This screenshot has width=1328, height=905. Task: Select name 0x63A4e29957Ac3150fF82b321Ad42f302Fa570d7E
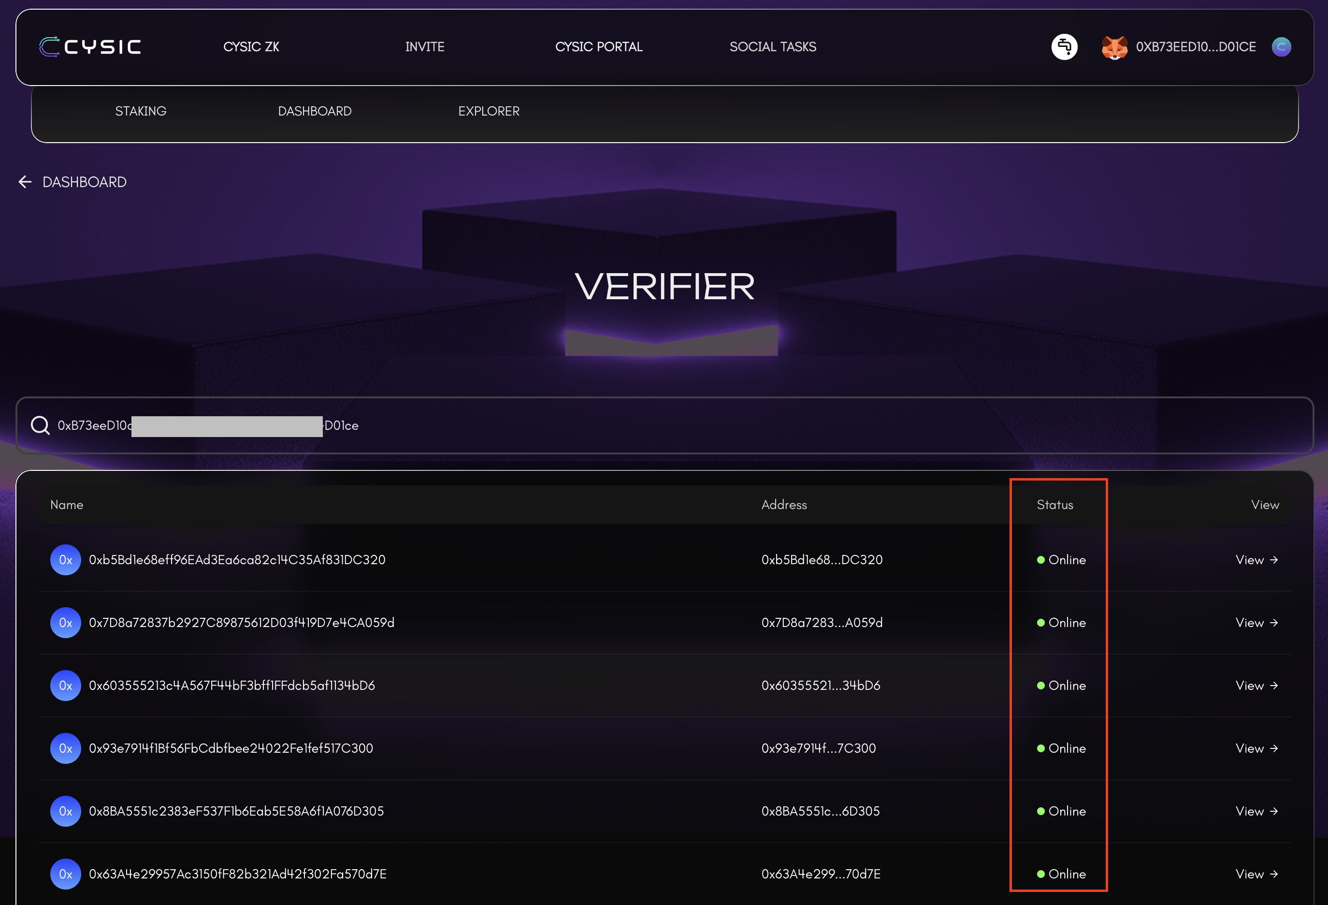click(x=238, y=874)
